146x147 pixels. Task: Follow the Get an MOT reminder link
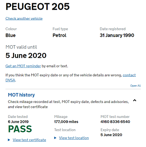click(x=23, y=66)
